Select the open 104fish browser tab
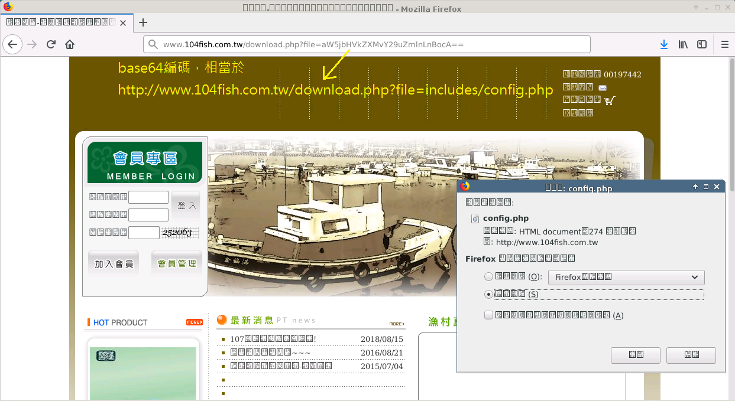 [66, 22]
